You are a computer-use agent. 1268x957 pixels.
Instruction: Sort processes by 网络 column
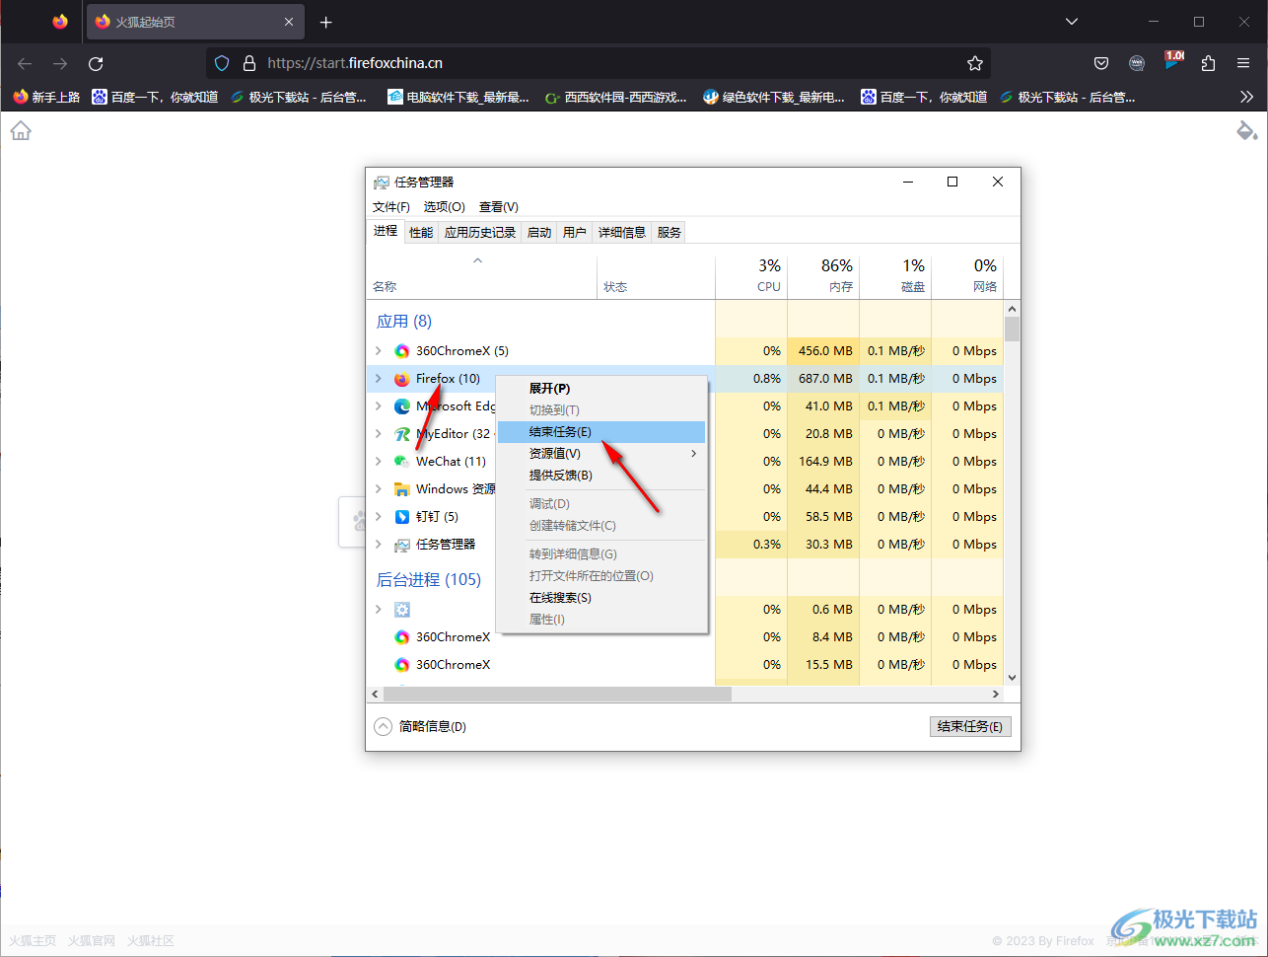[967, 276]
